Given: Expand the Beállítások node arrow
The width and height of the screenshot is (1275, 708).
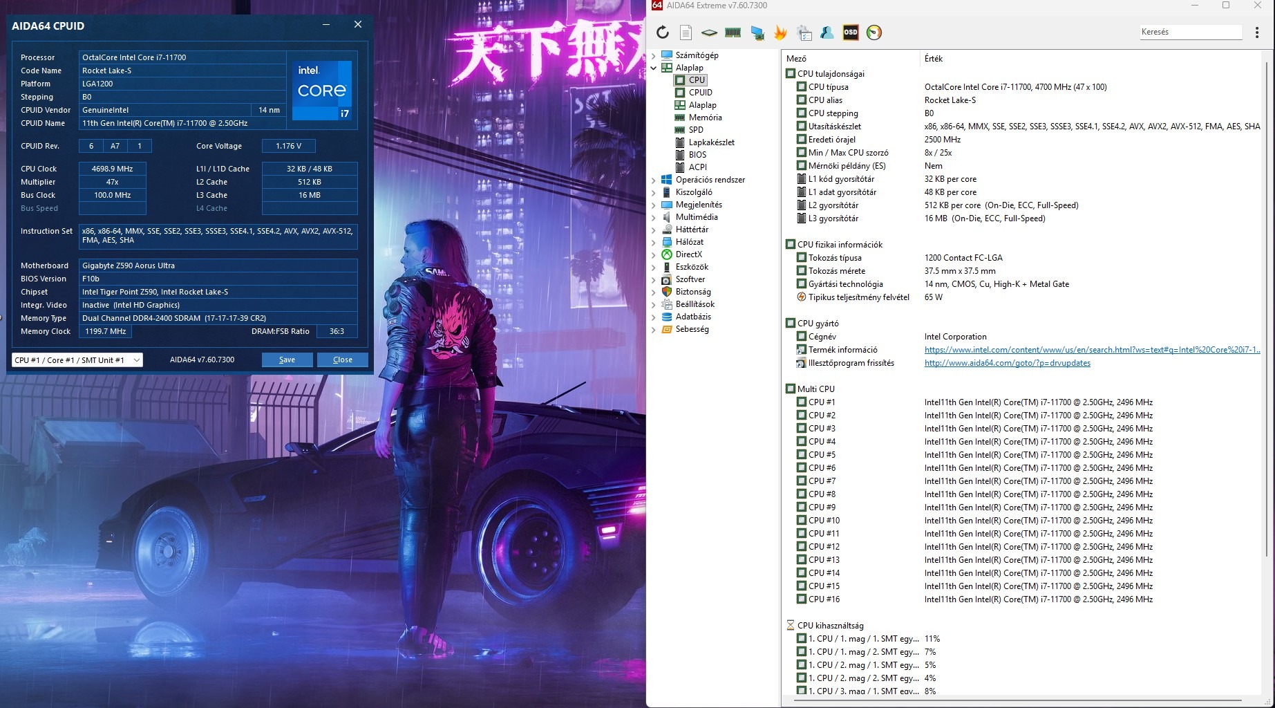Looking at the screenshot, I should pyautogui.click(x=654, y=304).
